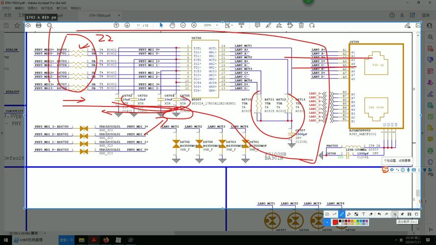This screenshot has width=436, height=245.
Task: Select the pencil drawing tool in screenshot toolbar
Action: (x=342, y=214)
